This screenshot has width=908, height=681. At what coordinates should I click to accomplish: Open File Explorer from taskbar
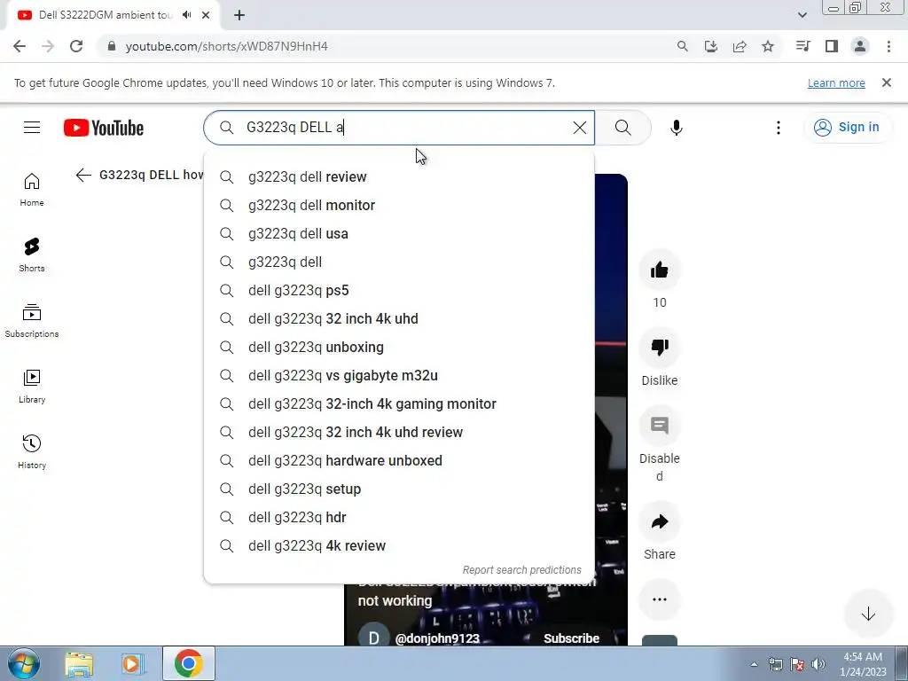[x=79, y=663]
